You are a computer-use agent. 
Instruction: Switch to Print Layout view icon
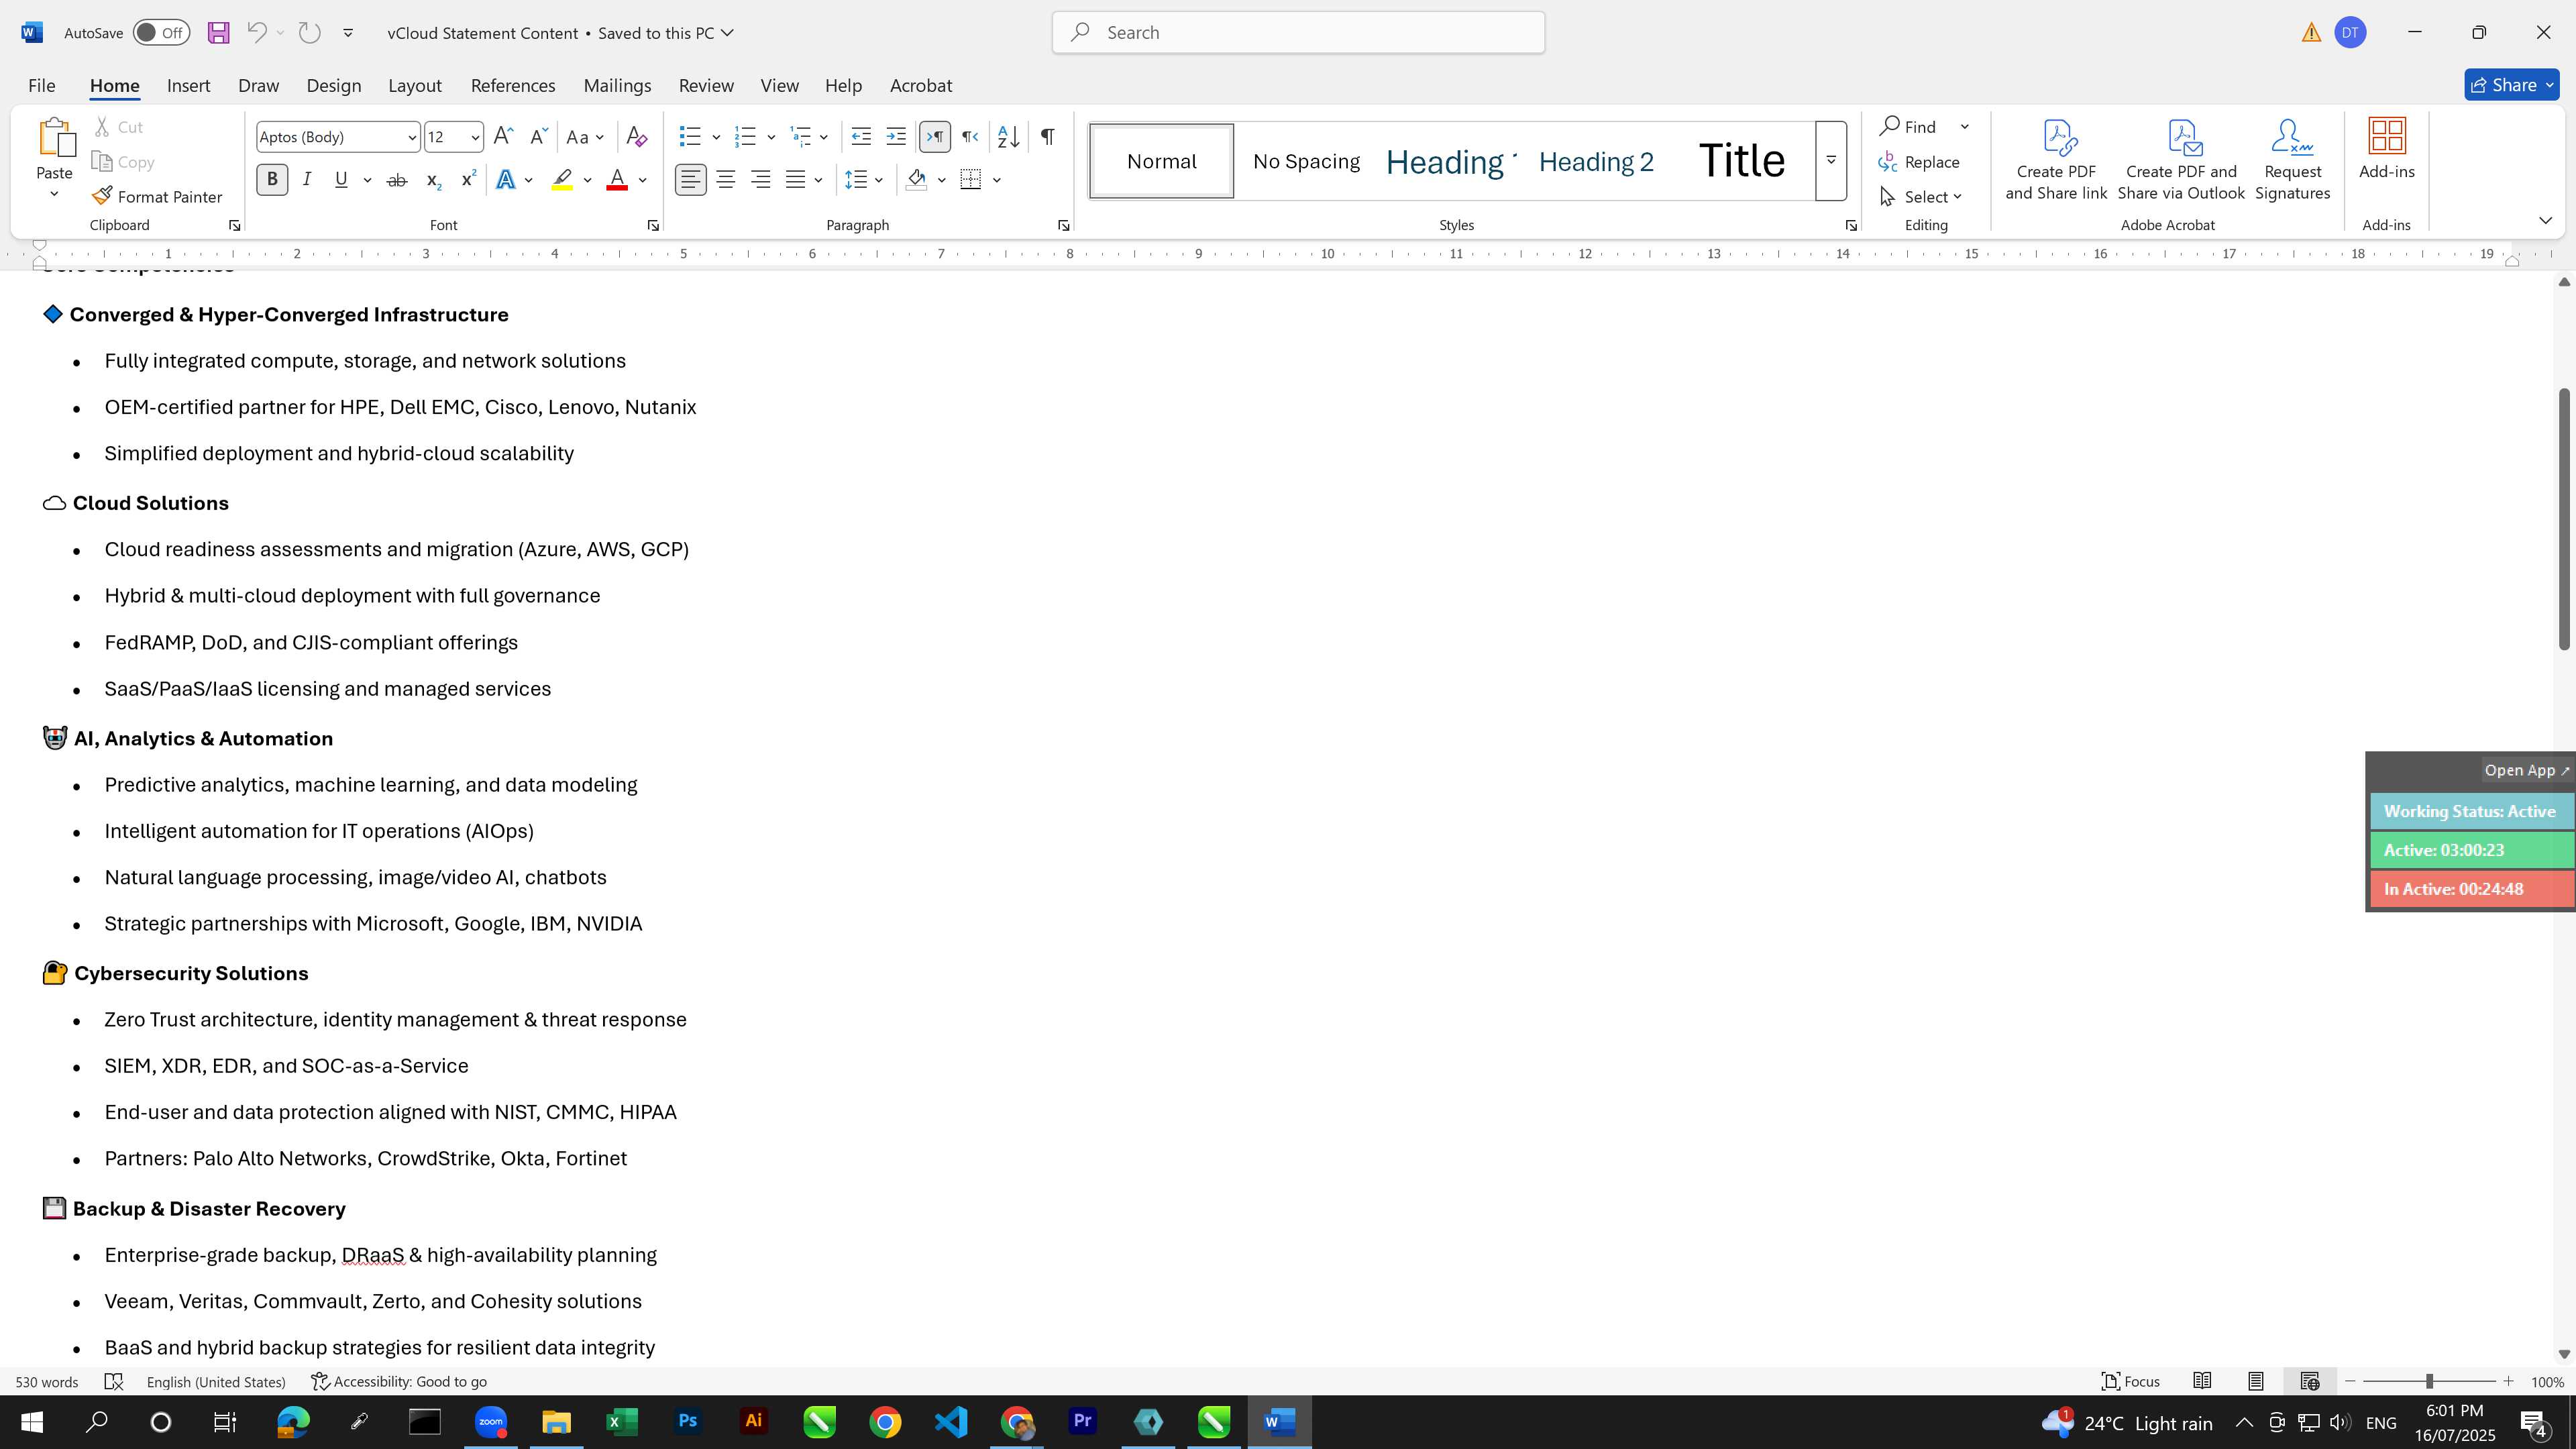coord(2256,1381)
